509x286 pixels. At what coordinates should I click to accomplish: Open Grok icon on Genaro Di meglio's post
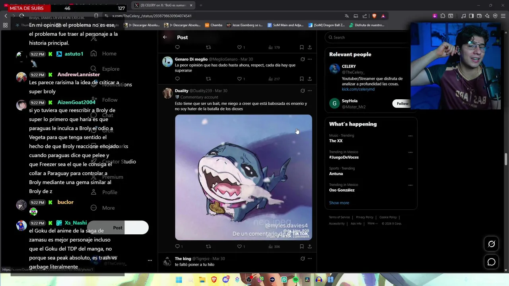303,59
